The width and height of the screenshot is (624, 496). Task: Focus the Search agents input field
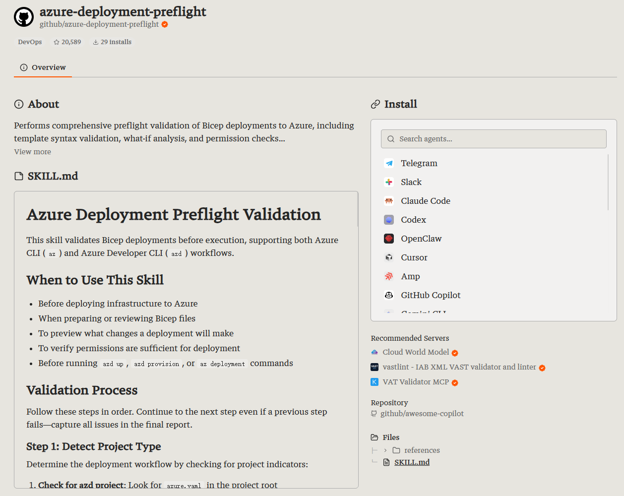[x=494, y=139]
